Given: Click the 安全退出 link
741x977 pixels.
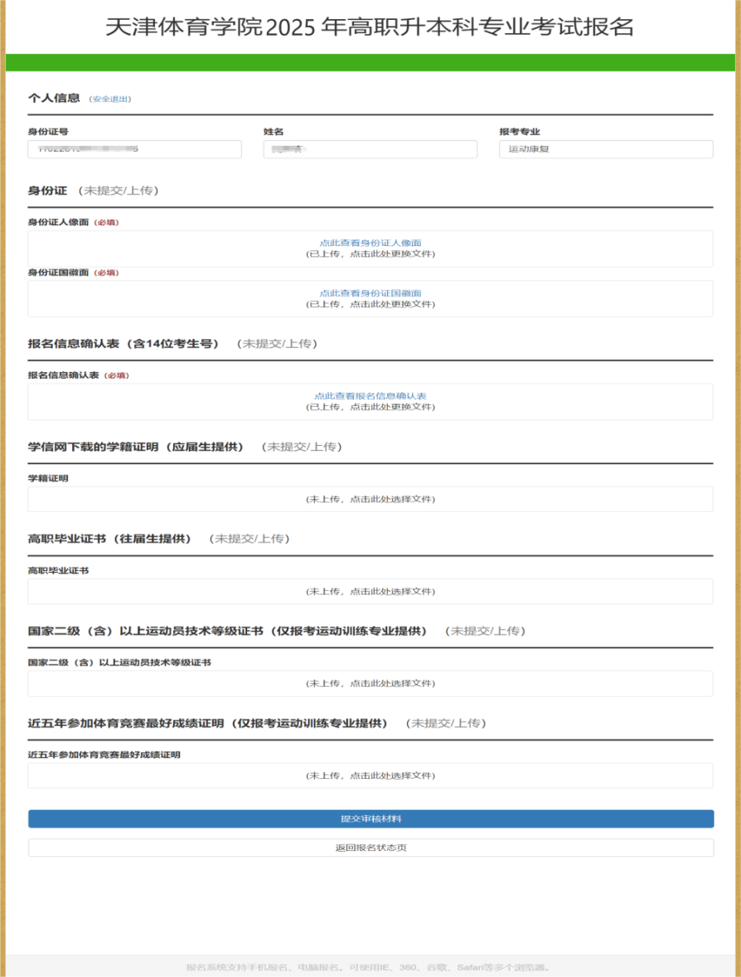Looking at the screenshot, I should coord(110,99).
